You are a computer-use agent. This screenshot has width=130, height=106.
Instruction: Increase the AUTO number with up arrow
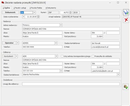pyautogui.click(x=70, y=12)
